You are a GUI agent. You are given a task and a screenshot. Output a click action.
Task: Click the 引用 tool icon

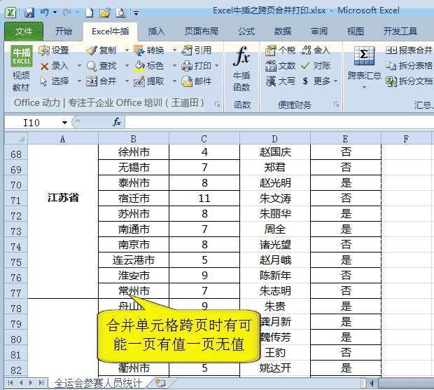[197, 51]
